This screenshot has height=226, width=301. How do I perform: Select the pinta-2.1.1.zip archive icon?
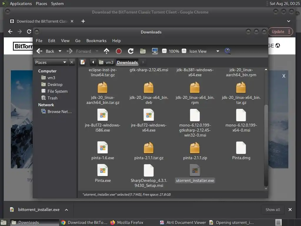pos(195,148)
